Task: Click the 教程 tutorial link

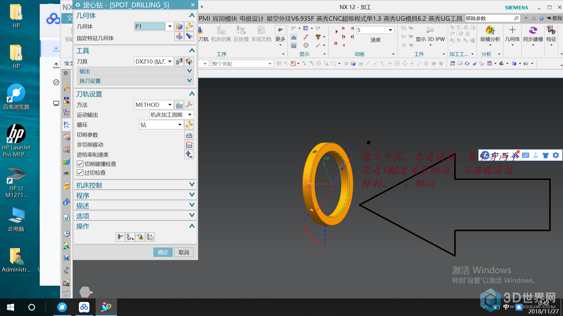Action: pos(555,18)
